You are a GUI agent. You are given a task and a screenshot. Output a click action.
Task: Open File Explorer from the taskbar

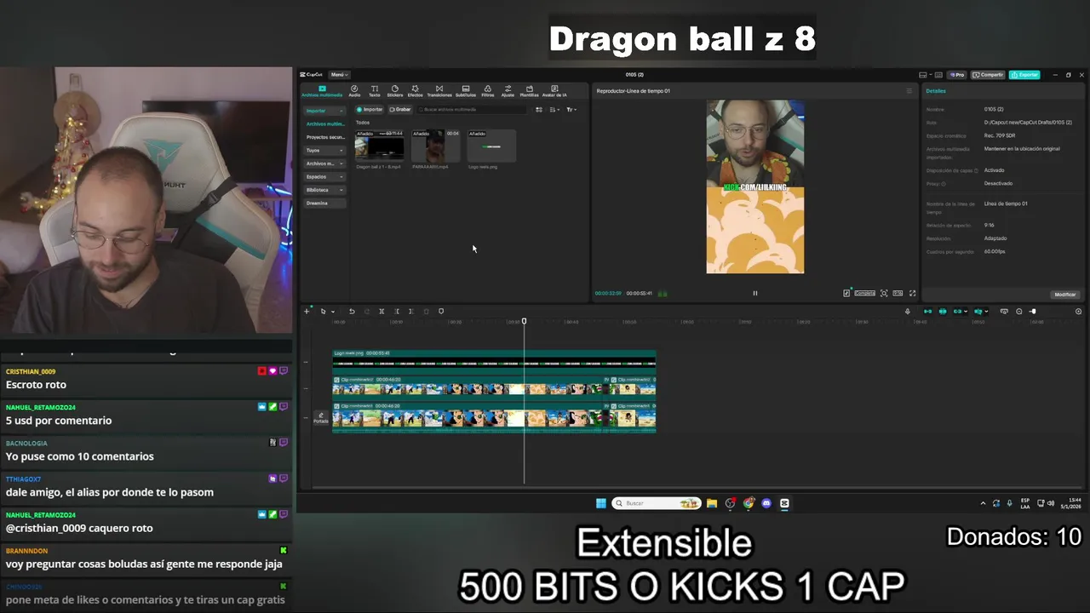click(x=712, y=503)
